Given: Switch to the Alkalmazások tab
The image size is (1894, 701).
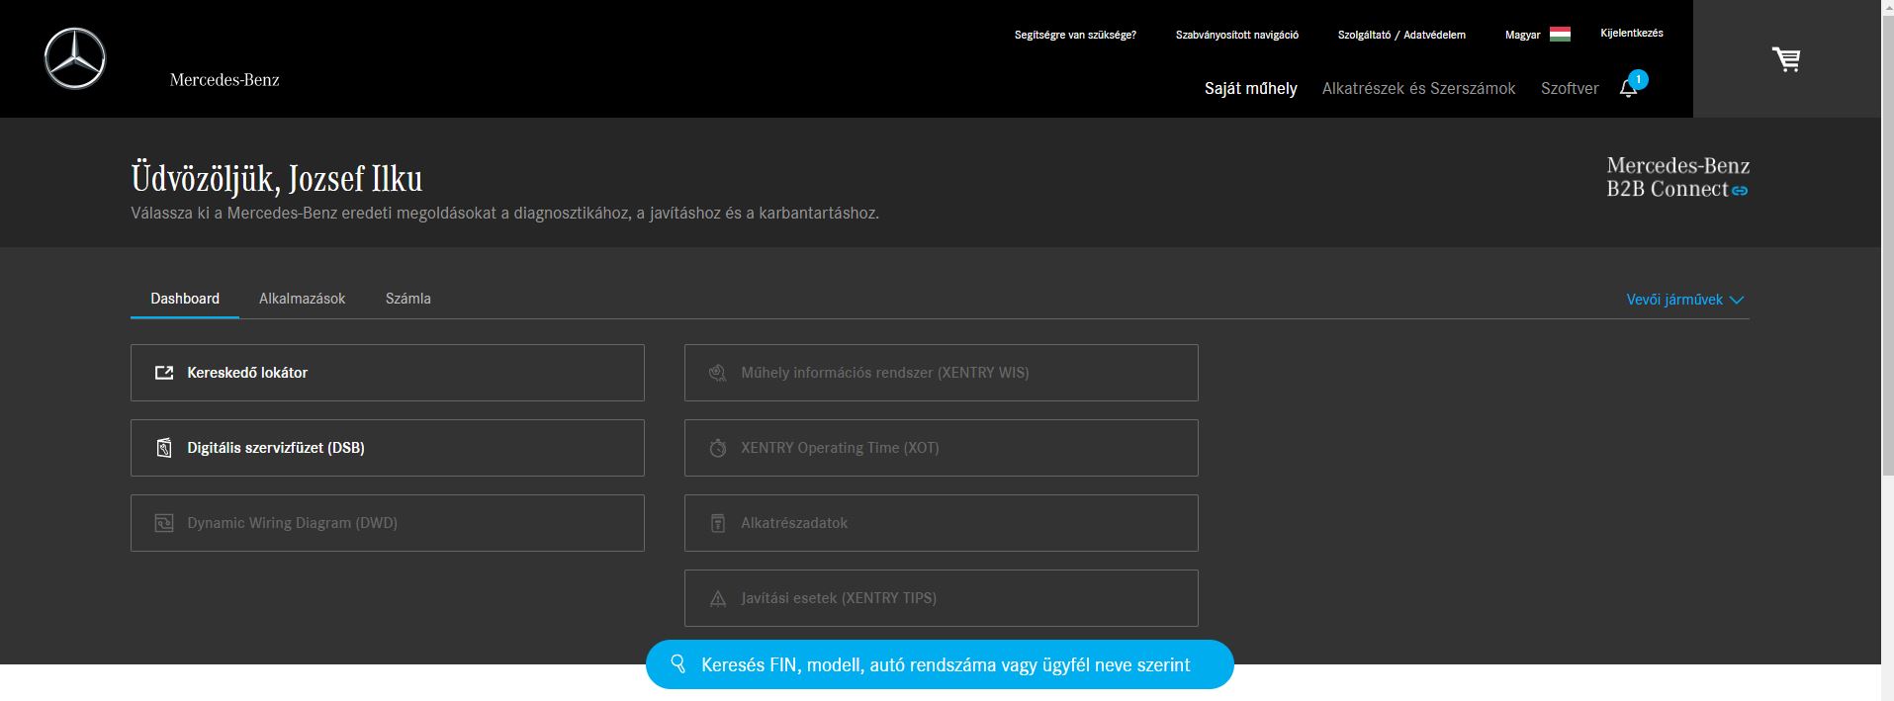Looking at the screenshot, I should click(302, 299).
